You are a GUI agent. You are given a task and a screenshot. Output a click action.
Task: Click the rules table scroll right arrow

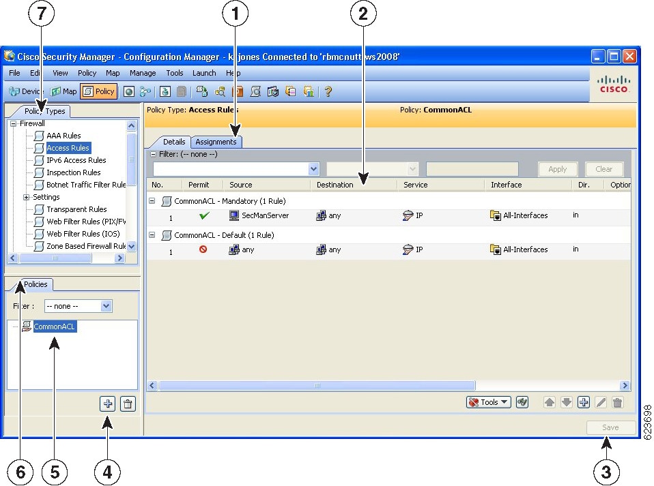point(625,386)
